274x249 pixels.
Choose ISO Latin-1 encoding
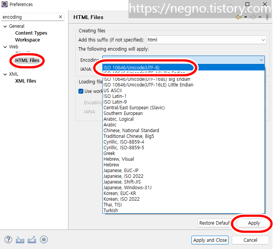pyautogui.click(x=183, y=96)
